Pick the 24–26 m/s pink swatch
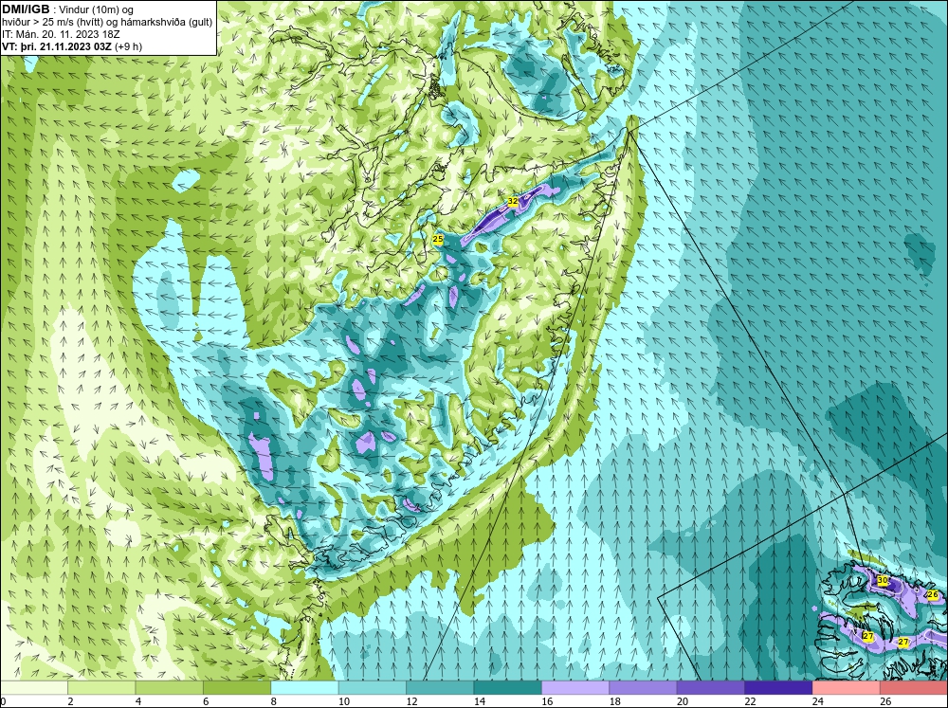Viewport: 948px width, 708px height. (847, 687)
